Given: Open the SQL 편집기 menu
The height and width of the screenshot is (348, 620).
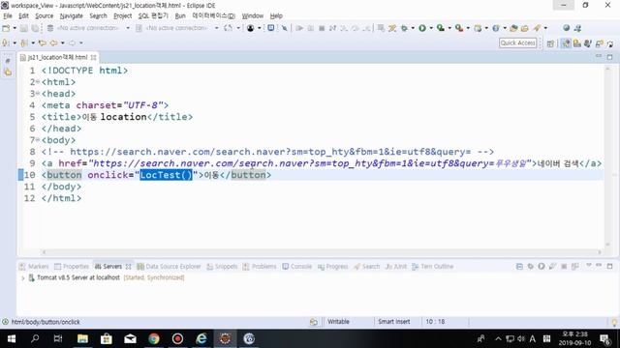Looking at the screenshot, I should pyautogui.click(x=153, y=15).
